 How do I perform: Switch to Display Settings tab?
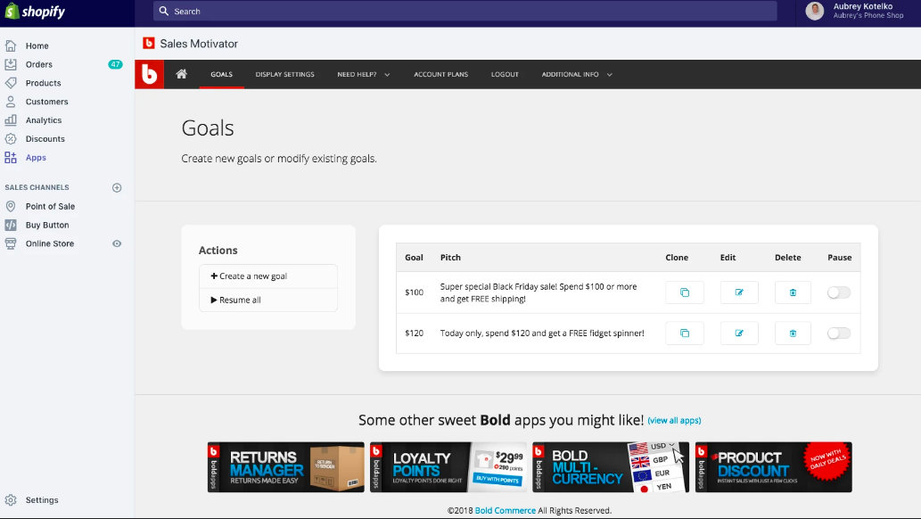284,75
